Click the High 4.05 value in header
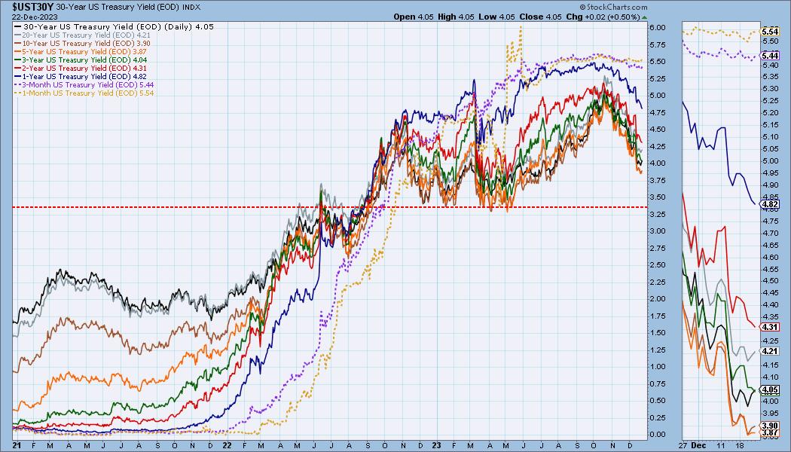 point(456,17)
